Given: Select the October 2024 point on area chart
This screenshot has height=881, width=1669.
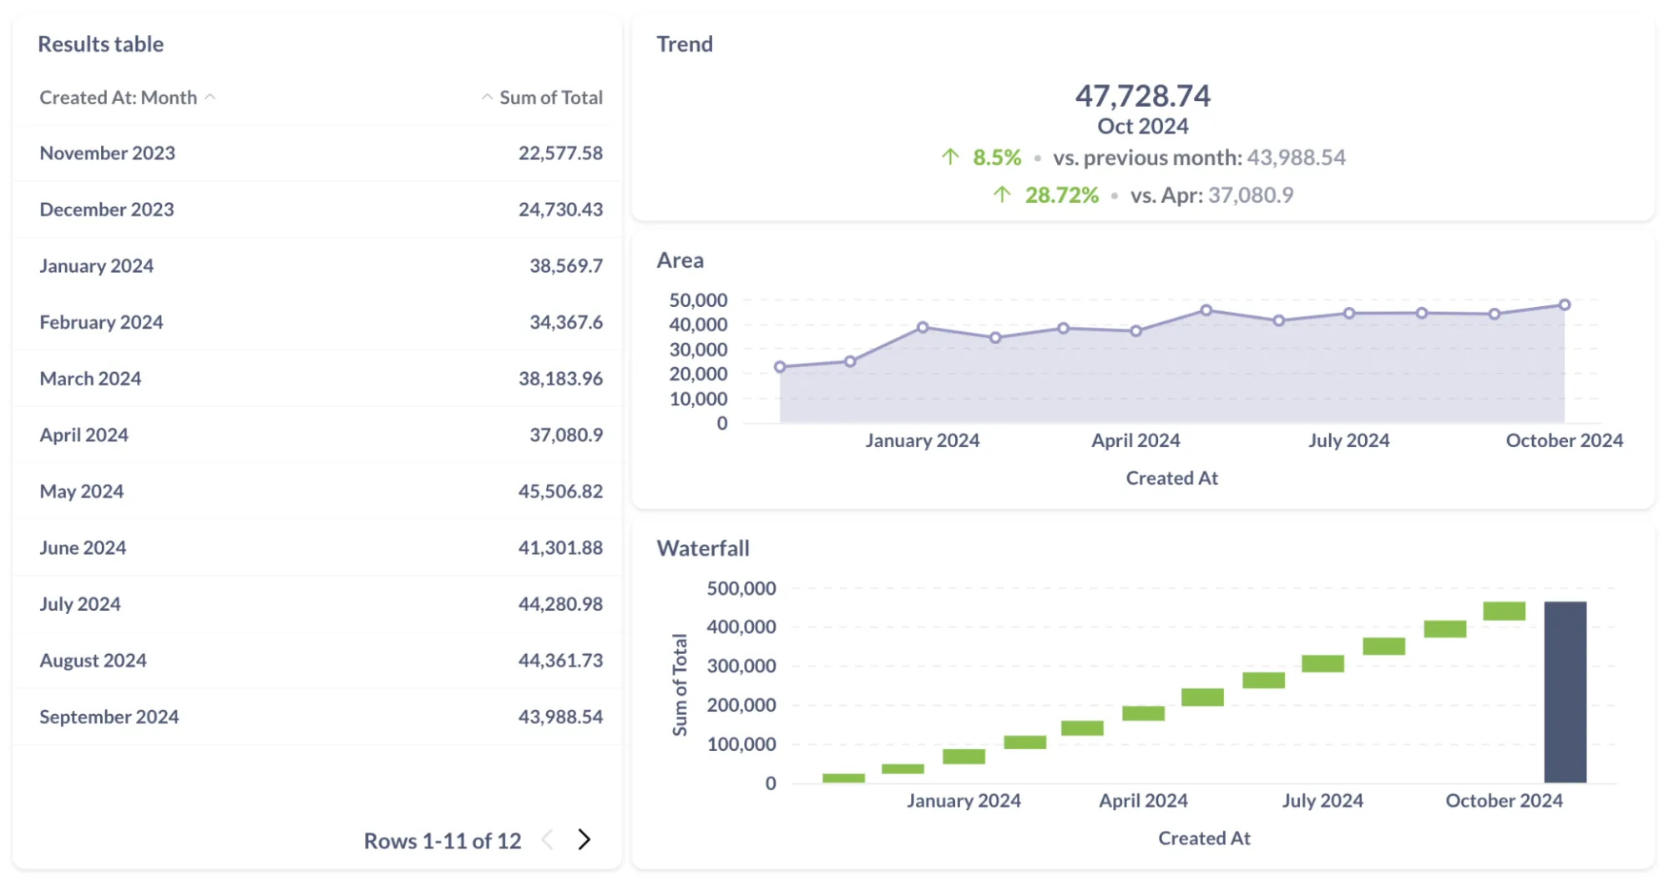Looking at the screenshot, I should point(1564,305).
